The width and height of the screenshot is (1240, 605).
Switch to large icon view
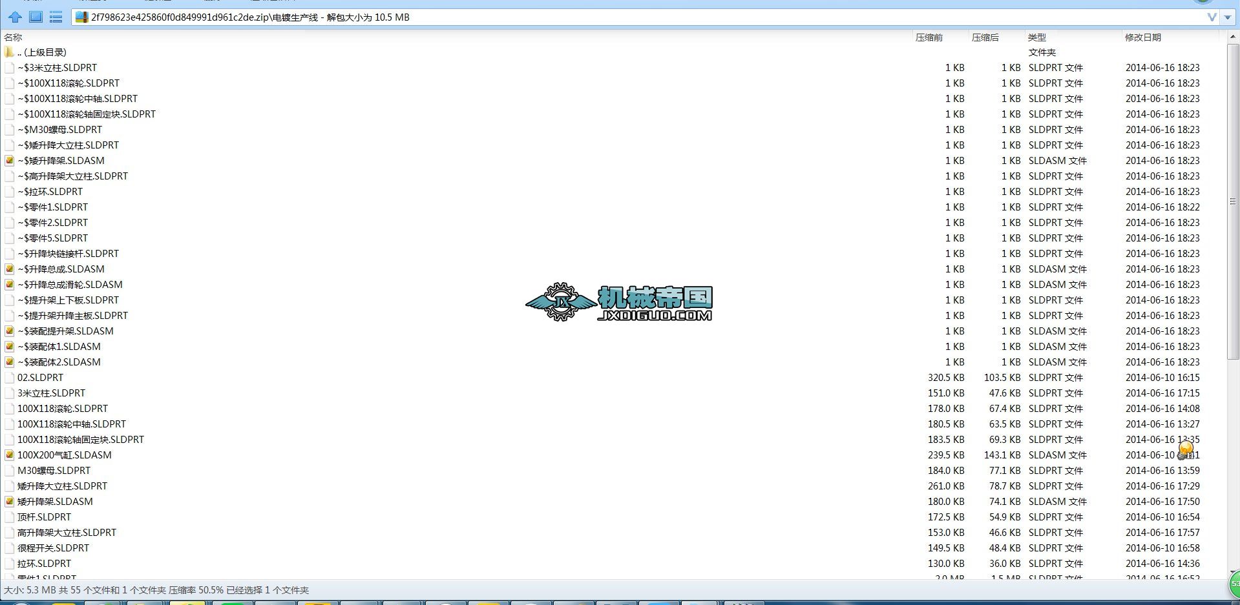(36, 17)
